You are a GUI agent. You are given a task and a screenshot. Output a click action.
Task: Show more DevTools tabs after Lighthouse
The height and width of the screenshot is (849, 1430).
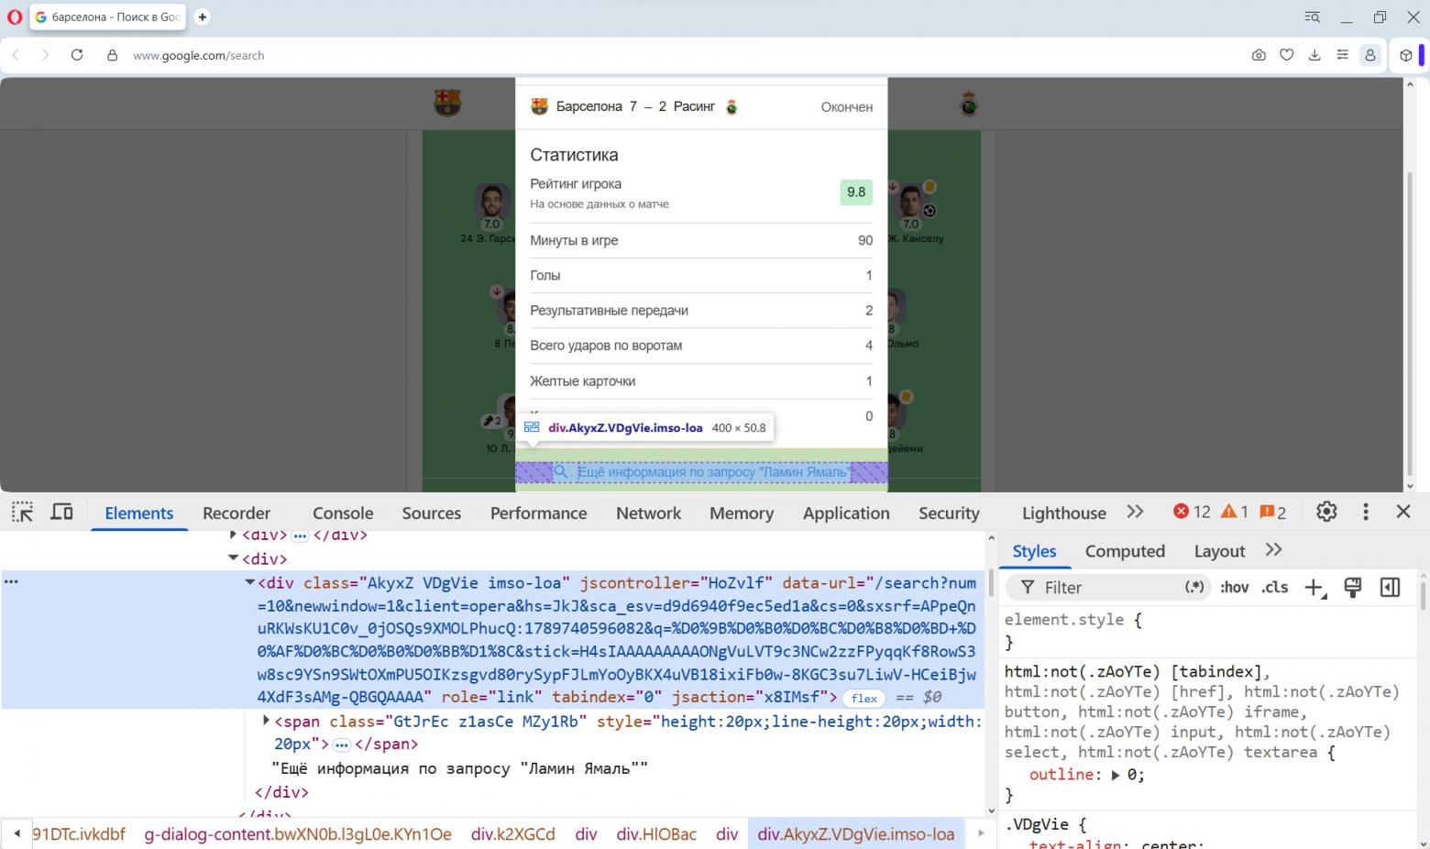click(1136, 512)
